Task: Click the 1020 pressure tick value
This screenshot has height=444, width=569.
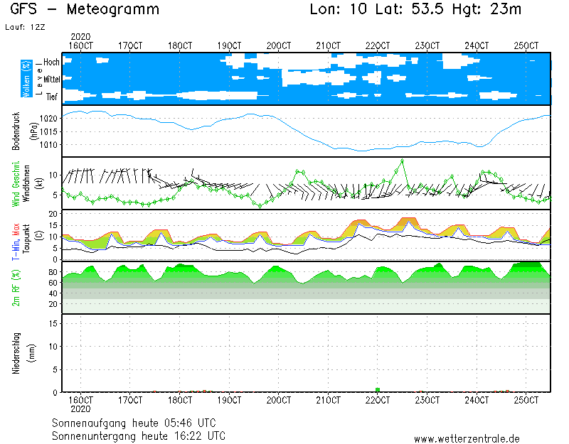Action: tap(48, 119)
